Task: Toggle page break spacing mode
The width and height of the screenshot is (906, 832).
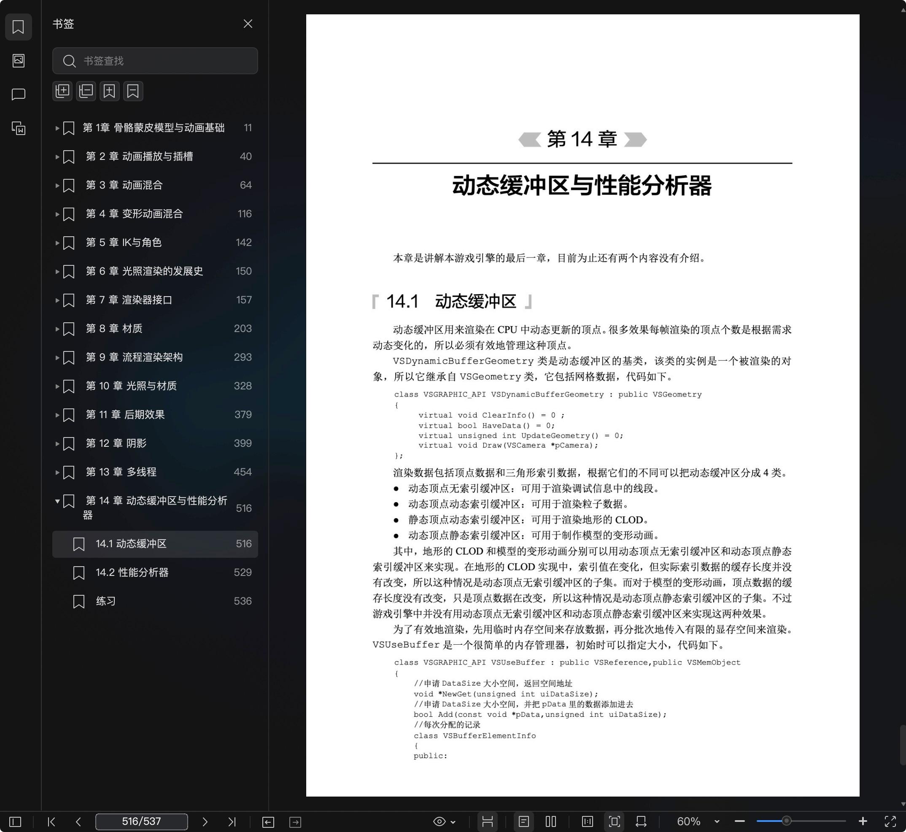Action: click(488, 821)
